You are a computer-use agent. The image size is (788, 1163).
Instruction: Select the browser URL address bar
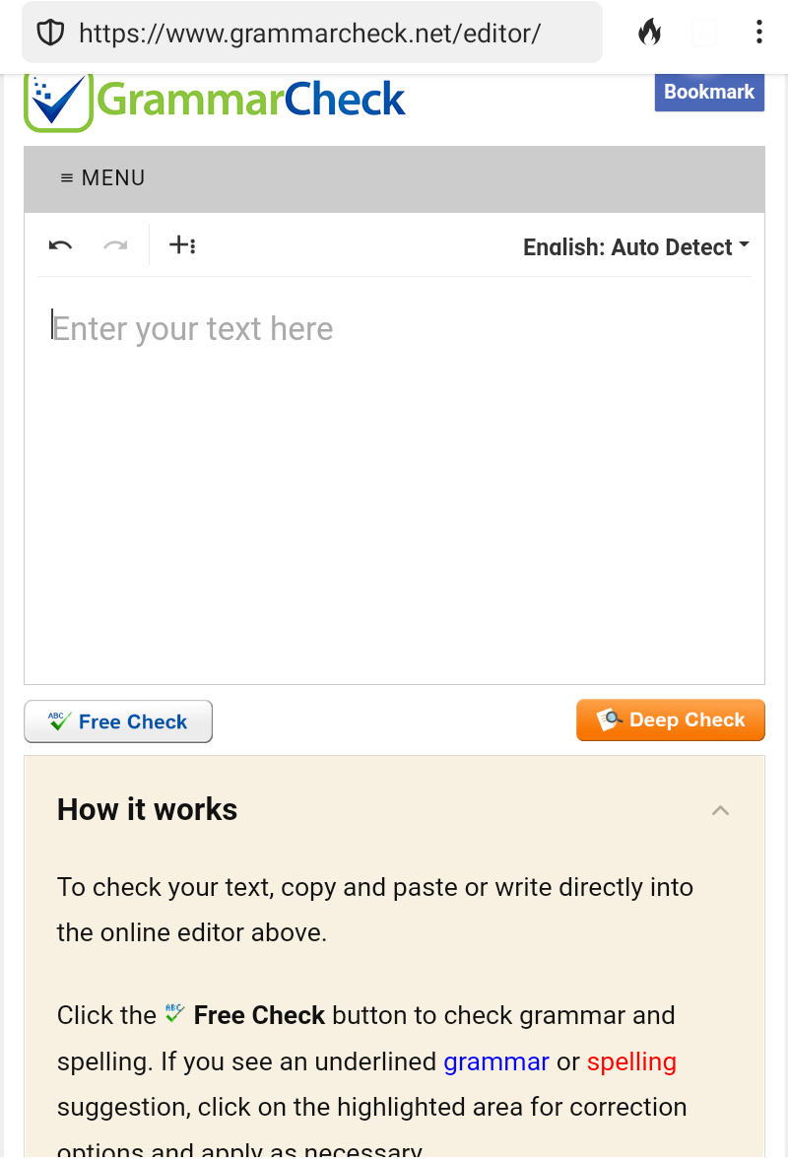point(310,33)
